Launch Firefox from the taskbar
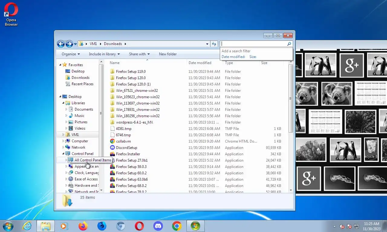The width and height of the screenshot is (387, 232). tap(83, 226)
